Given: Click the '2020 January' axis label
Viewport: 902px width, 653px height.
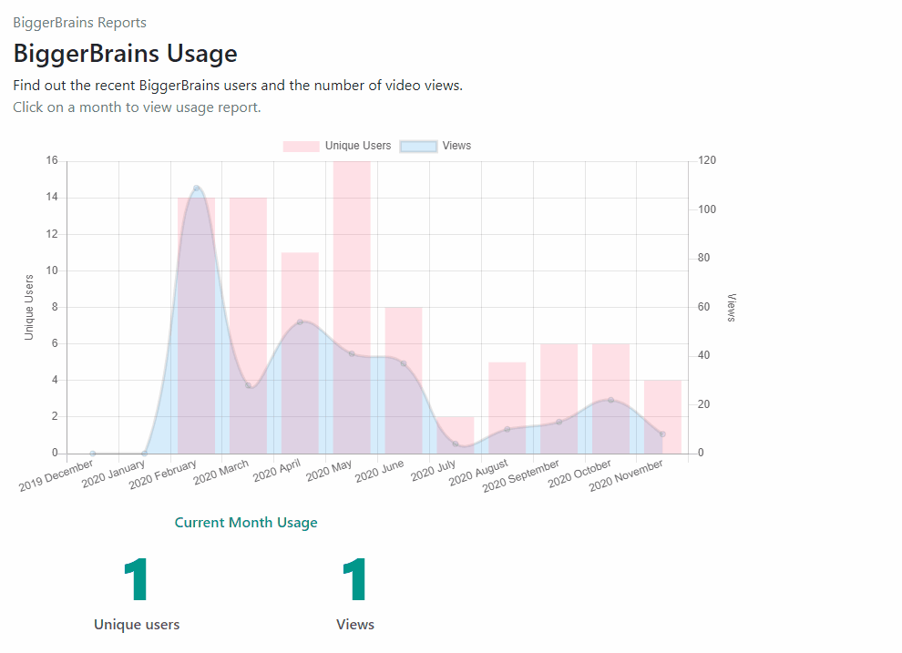Looking at the screenshot, I should point(113,474).
